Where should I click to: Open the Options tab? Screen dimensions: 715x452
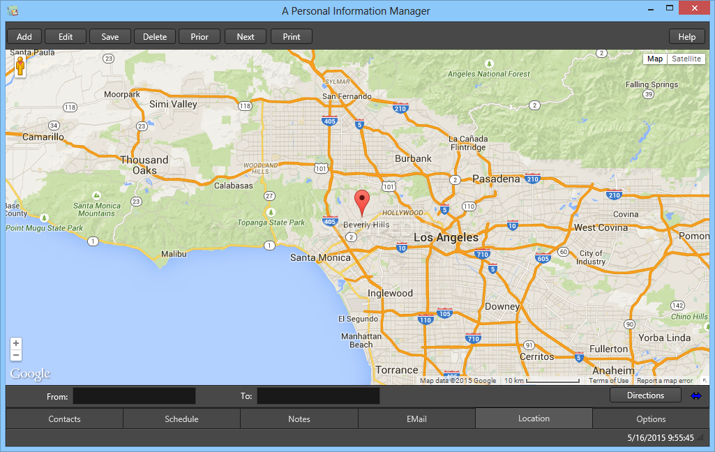click(651, 419)
